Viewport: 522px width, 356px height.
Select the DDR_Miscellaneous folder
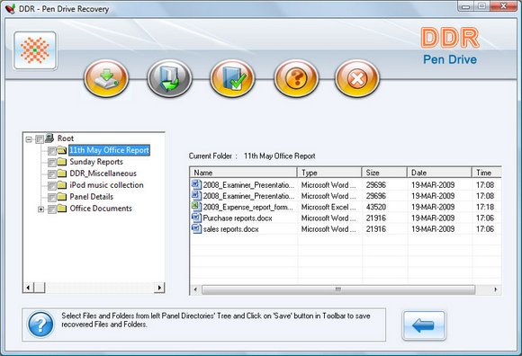tap(103, 174)
